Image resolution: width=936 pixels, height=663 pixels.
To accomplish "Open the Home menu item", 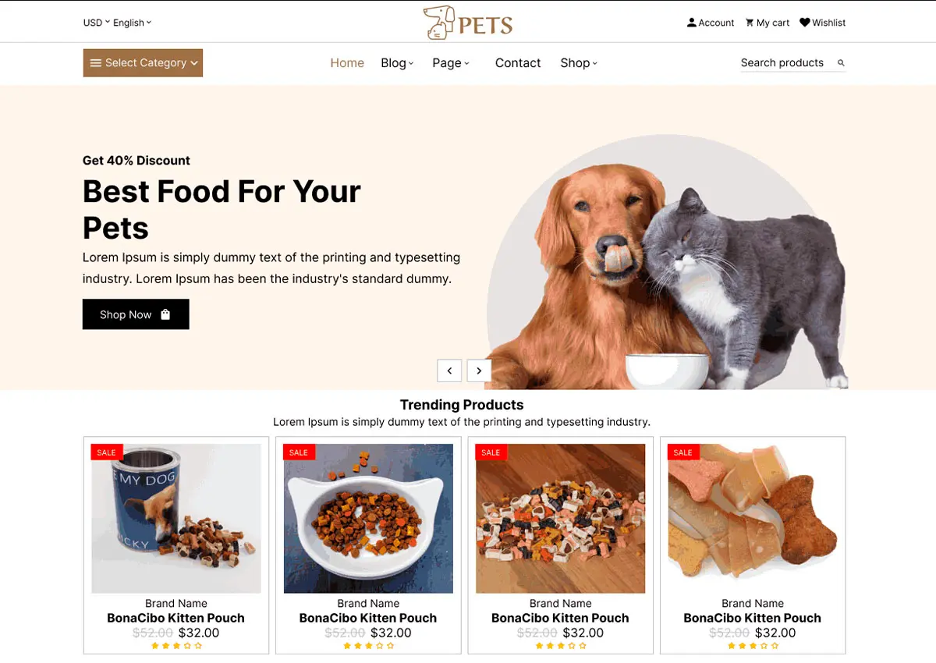I will click(x=347, y=63).
